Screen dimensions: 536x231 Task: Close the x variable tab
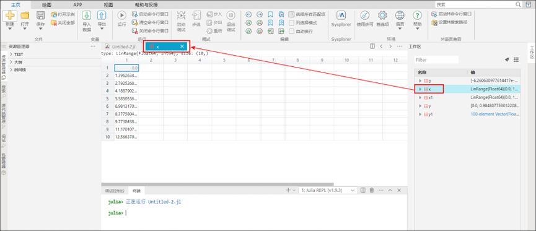[182, 46]
